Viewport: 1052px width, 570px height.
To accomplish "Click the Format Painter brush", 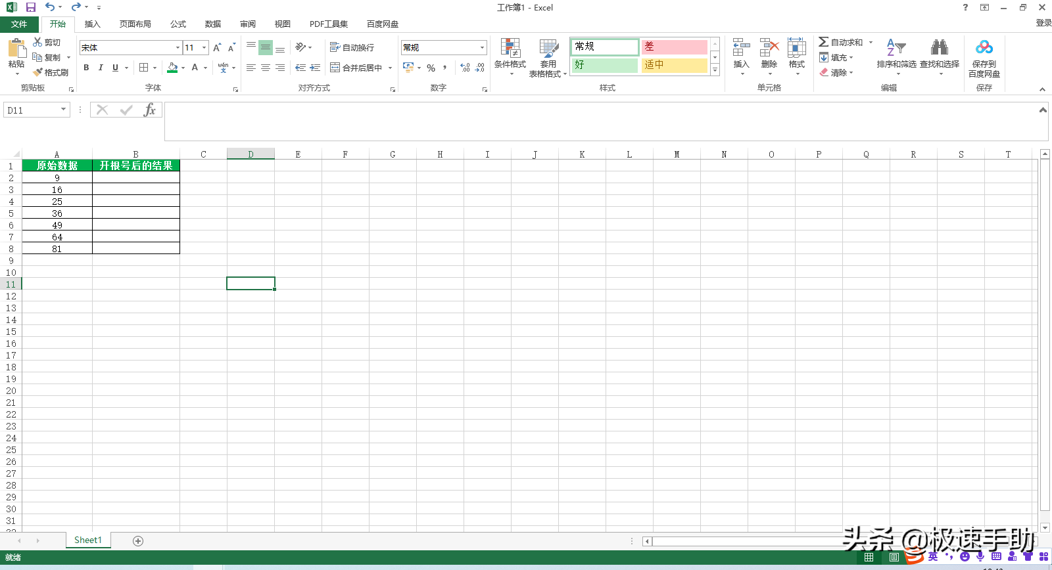I will (x=51, y=72).
